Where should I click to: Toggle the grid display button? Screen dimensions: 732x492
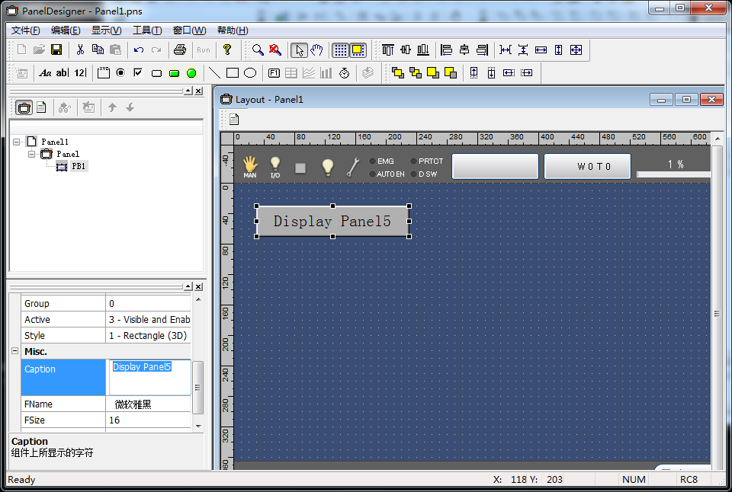tap(340, 50)
